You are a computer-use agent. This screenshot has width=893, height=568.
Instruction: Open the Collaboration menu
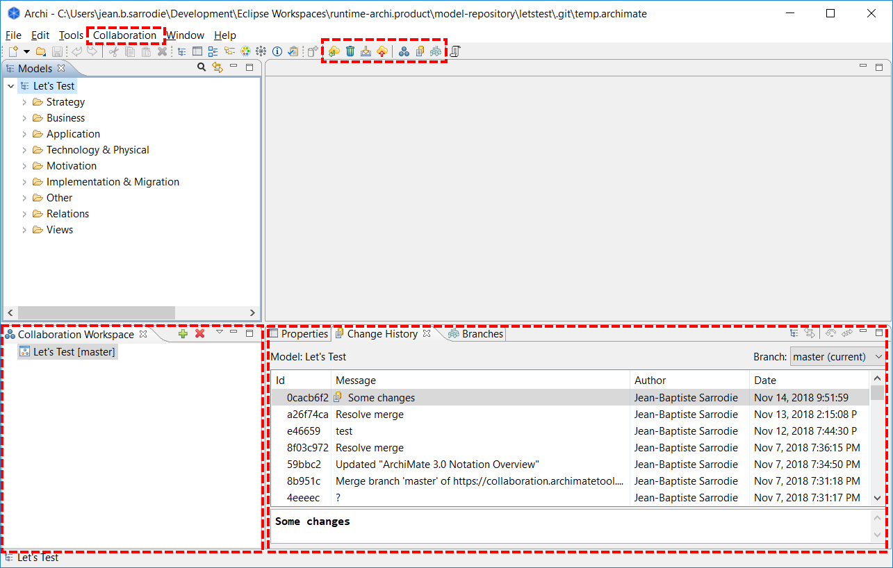[x=125, y=35]
